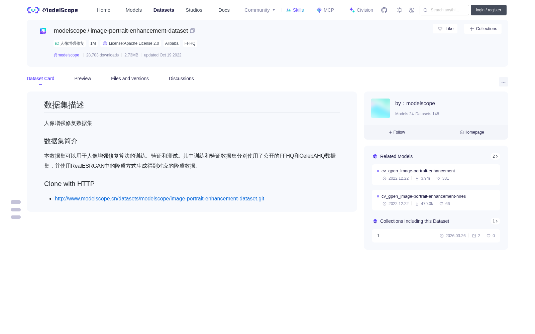Click the 331 likes heart on gpen model
The height and width of the screenshot is (334, 535).
tap(438, 178)
